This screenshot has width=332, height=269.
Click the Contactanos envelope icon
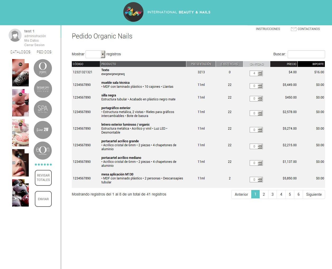(293, 29)
